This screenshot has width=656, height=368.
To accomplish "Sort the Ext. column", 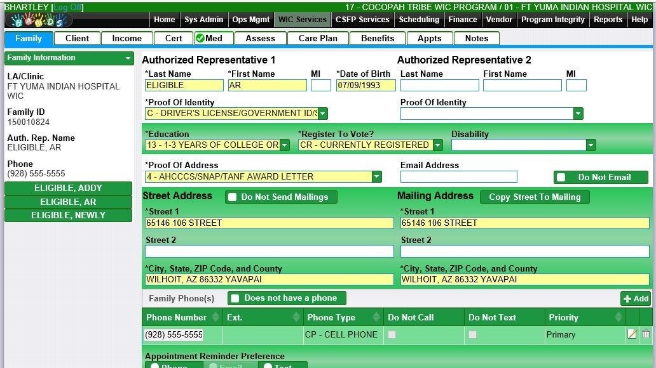I will pyautogui.click(x=296, y=317).
